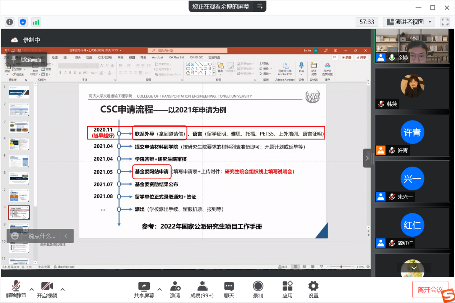Image resolution: width=455 pixels, height=303 pixels.
Task: Expand share screen options arrow
Action: tap(159, 289)
